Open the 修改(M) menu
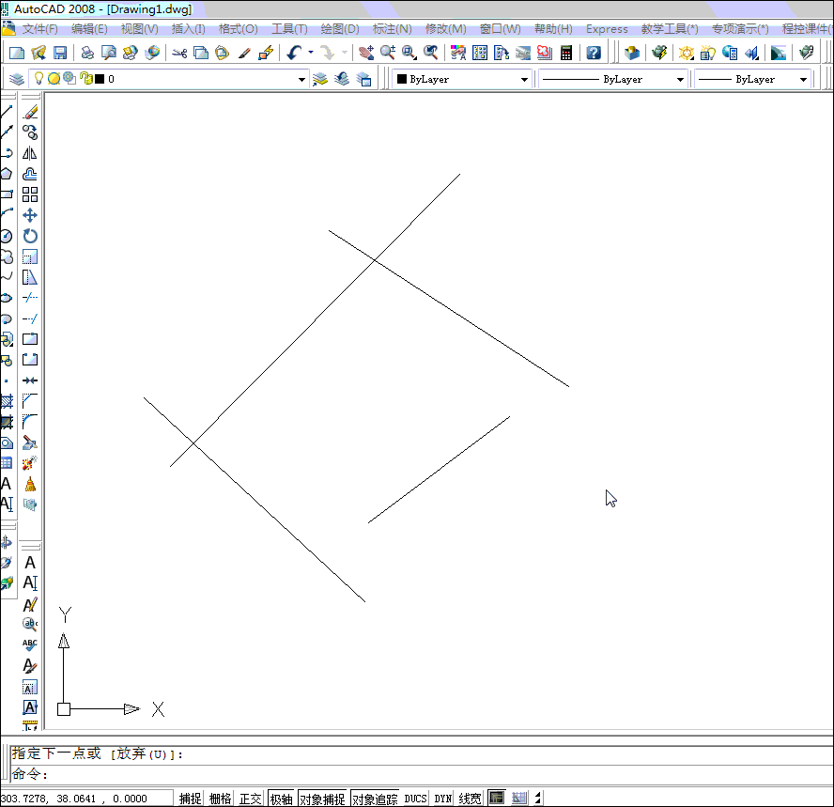 tap(446, 29)
